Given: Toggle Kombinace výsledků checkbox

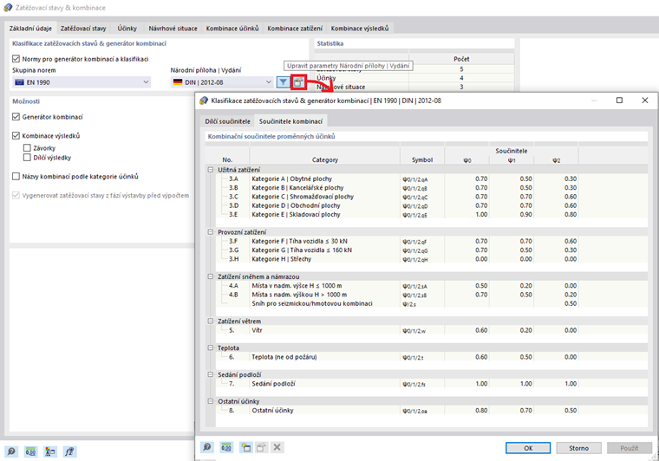Looking at the screenshot, I should pyautogui.click(x=16, y=135).
